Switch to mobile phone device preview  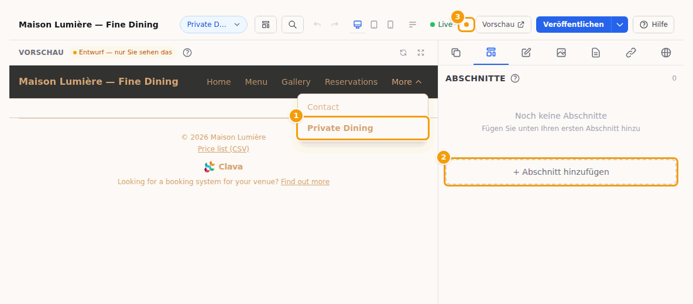point(390,25)
